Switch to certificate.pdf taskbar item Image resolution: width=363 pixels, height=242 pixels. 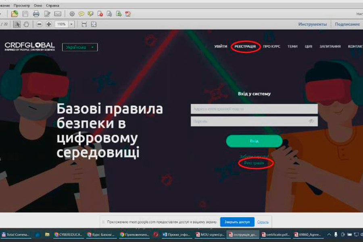(x=276, y=235)
